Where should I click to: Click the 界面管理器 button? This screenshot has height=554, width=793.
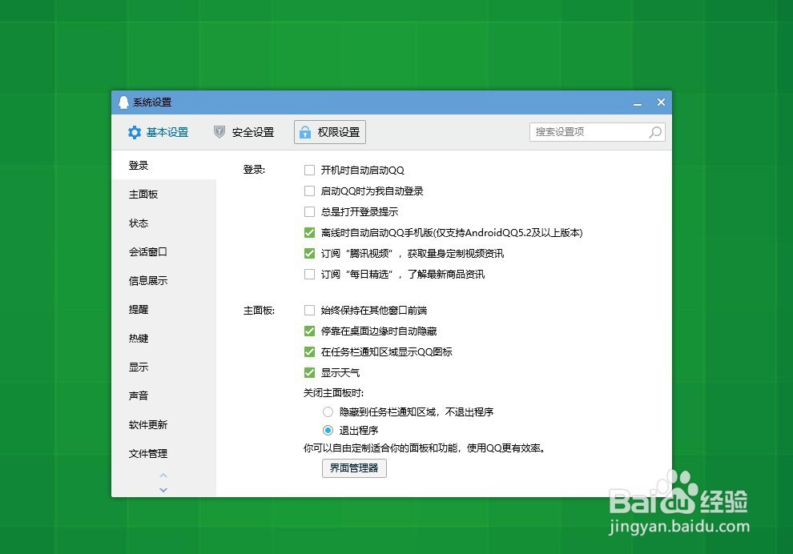click(x=354, y=468)
